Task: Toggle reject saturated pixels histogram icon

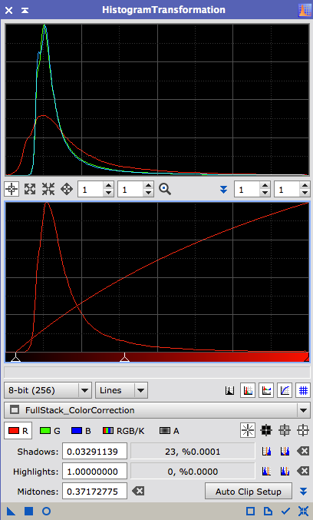Action: (x=229, y=390)
